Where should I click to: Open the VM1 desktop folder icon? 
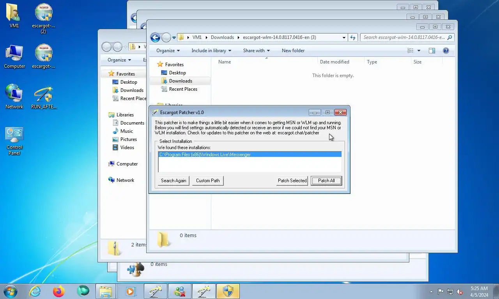(14, 16)
